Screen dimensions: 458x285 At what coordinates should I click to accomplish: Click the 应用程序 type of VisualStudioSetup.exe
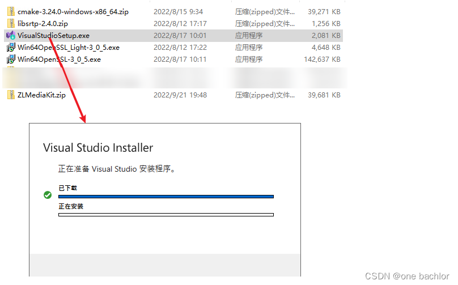[x=249, y=36]
